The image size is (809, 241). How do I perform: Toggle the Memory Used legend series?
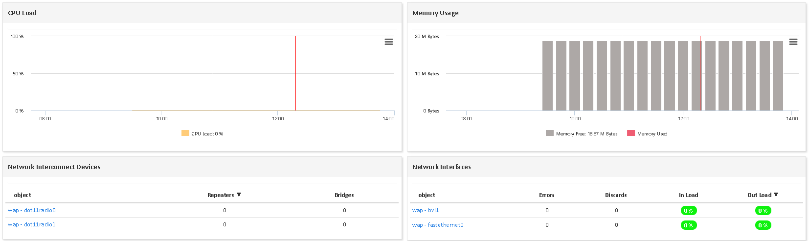click(x=647, y=133)
